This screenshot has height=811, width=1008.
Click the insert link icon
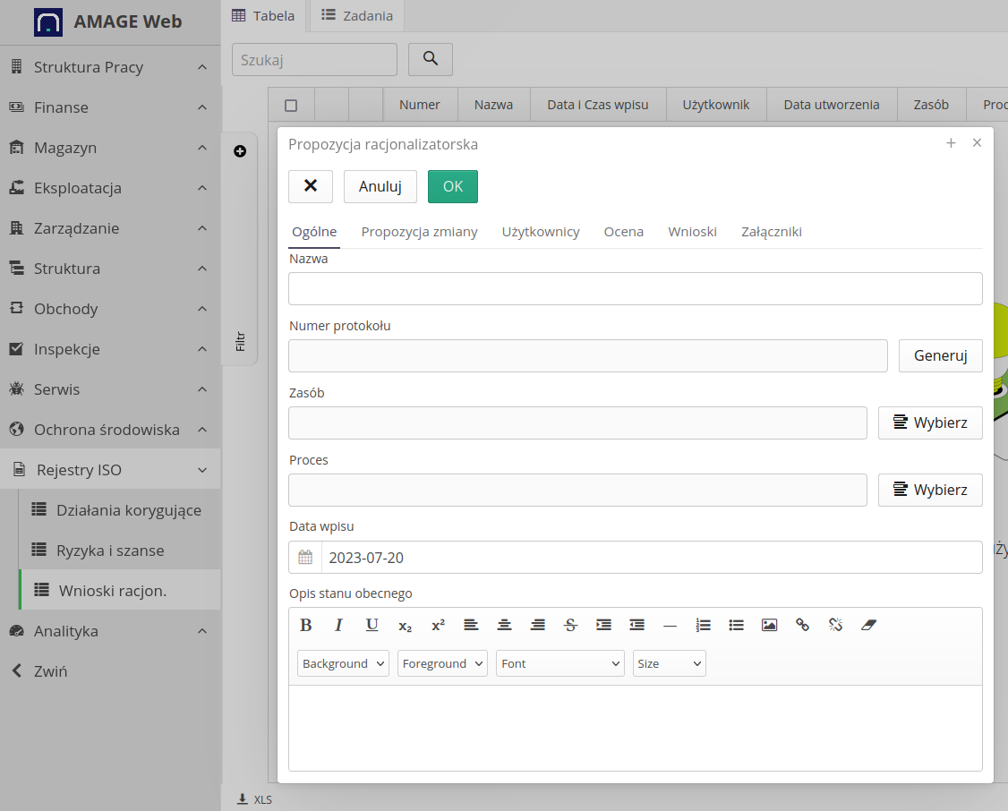802,625
